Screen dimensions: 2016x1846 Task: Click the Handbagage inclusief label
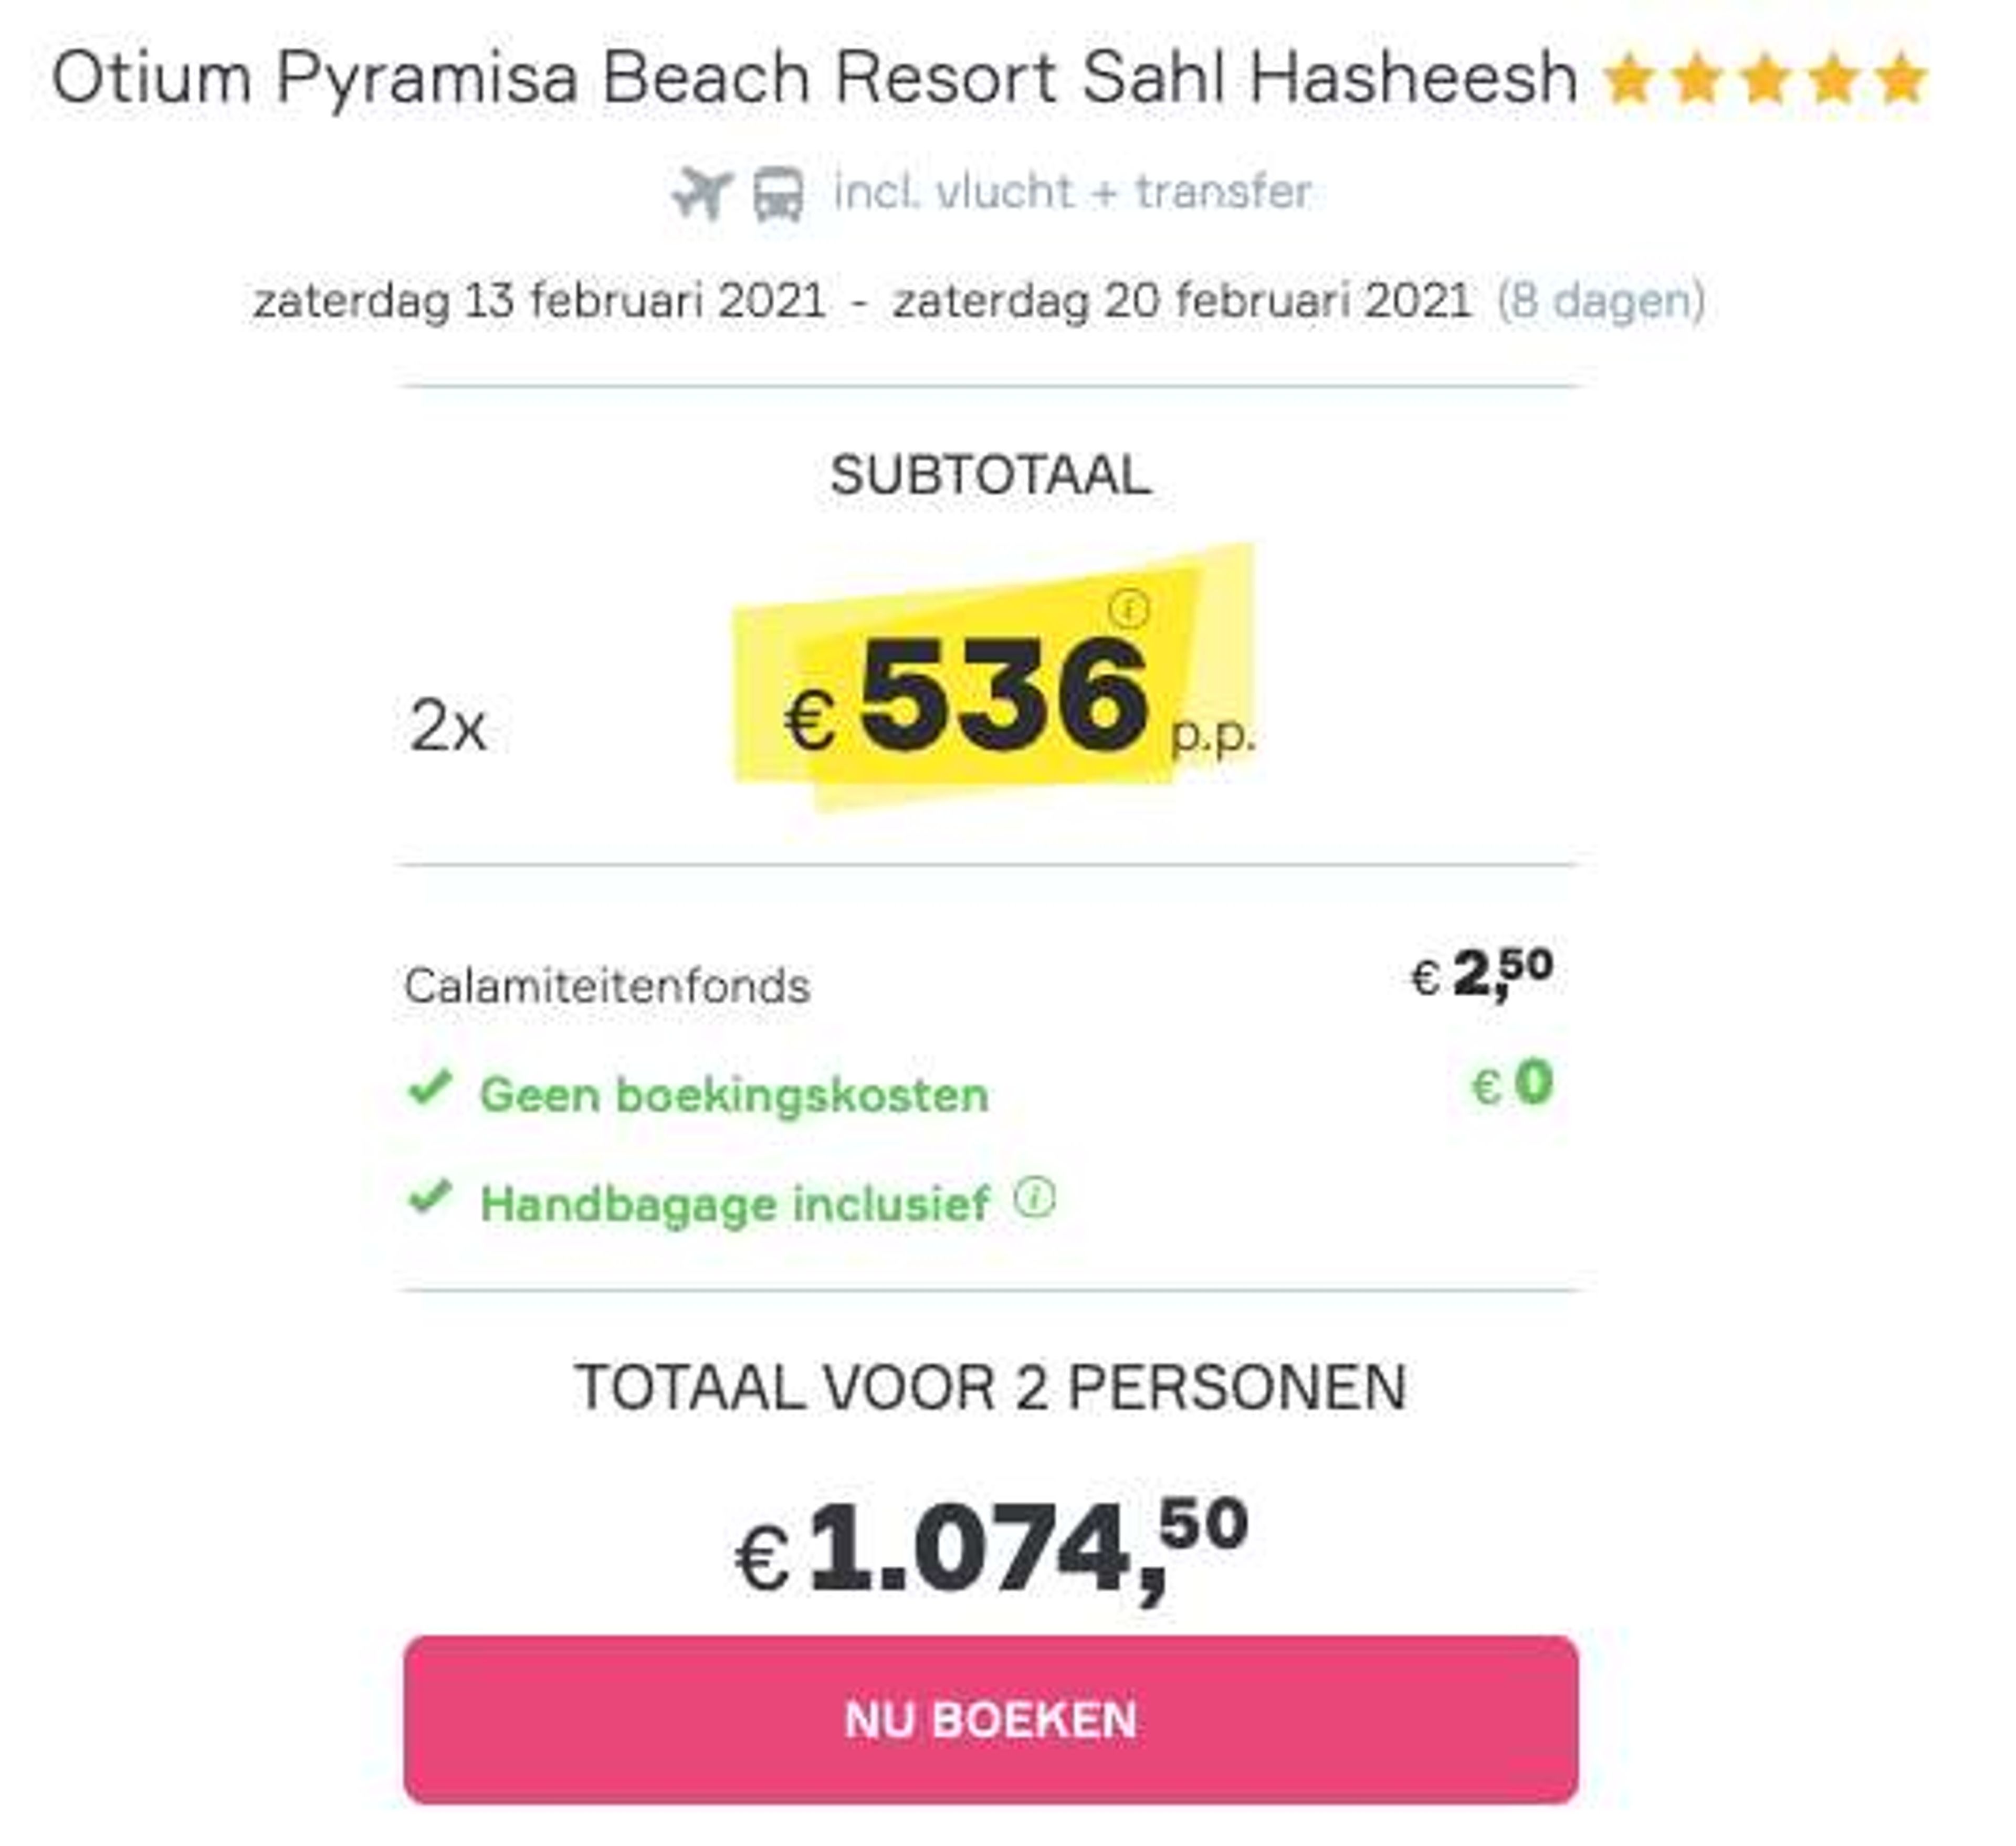735,1204
